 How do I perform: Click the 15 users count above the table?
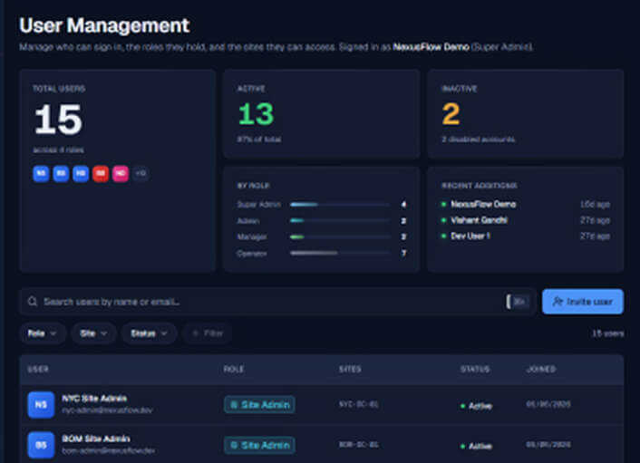point(607,333)
